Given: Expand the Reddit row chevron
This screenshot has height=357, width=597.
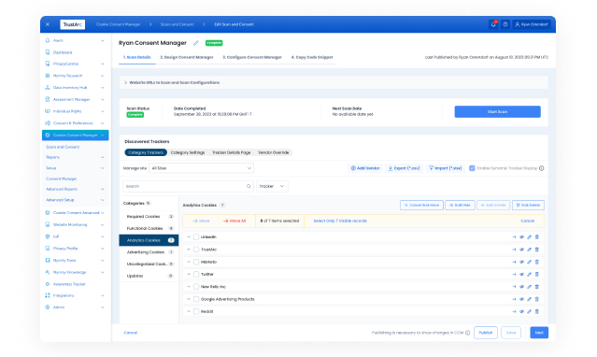Looking at the screenshot, I should (189, 311).
